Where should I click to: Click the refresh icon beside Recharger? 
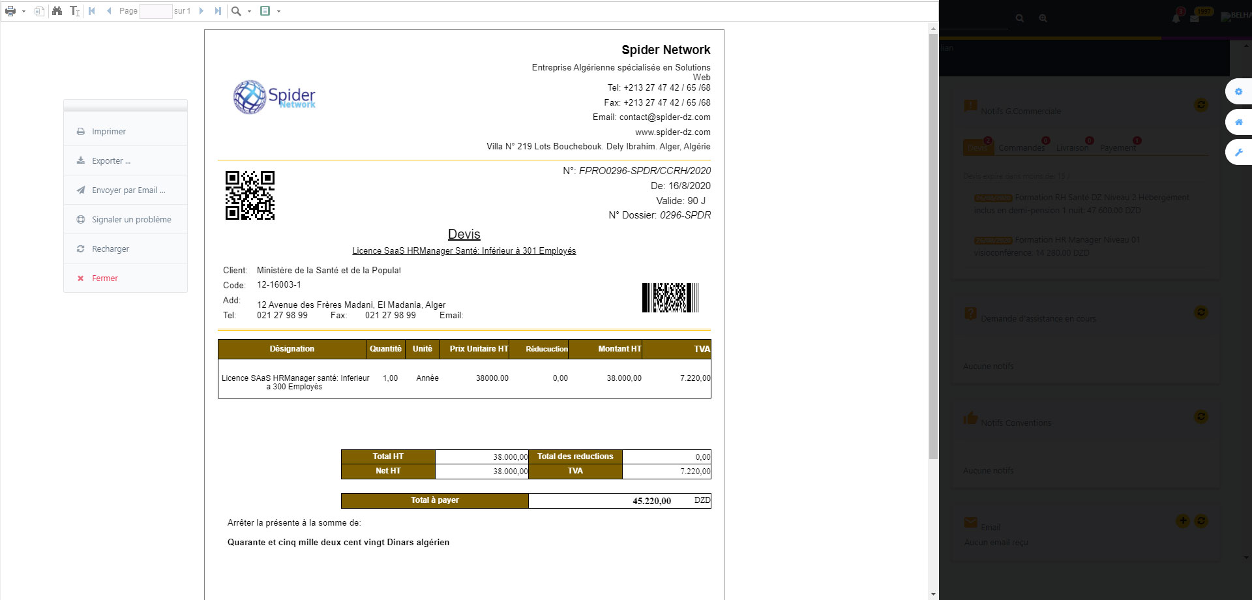pos(81,249)
